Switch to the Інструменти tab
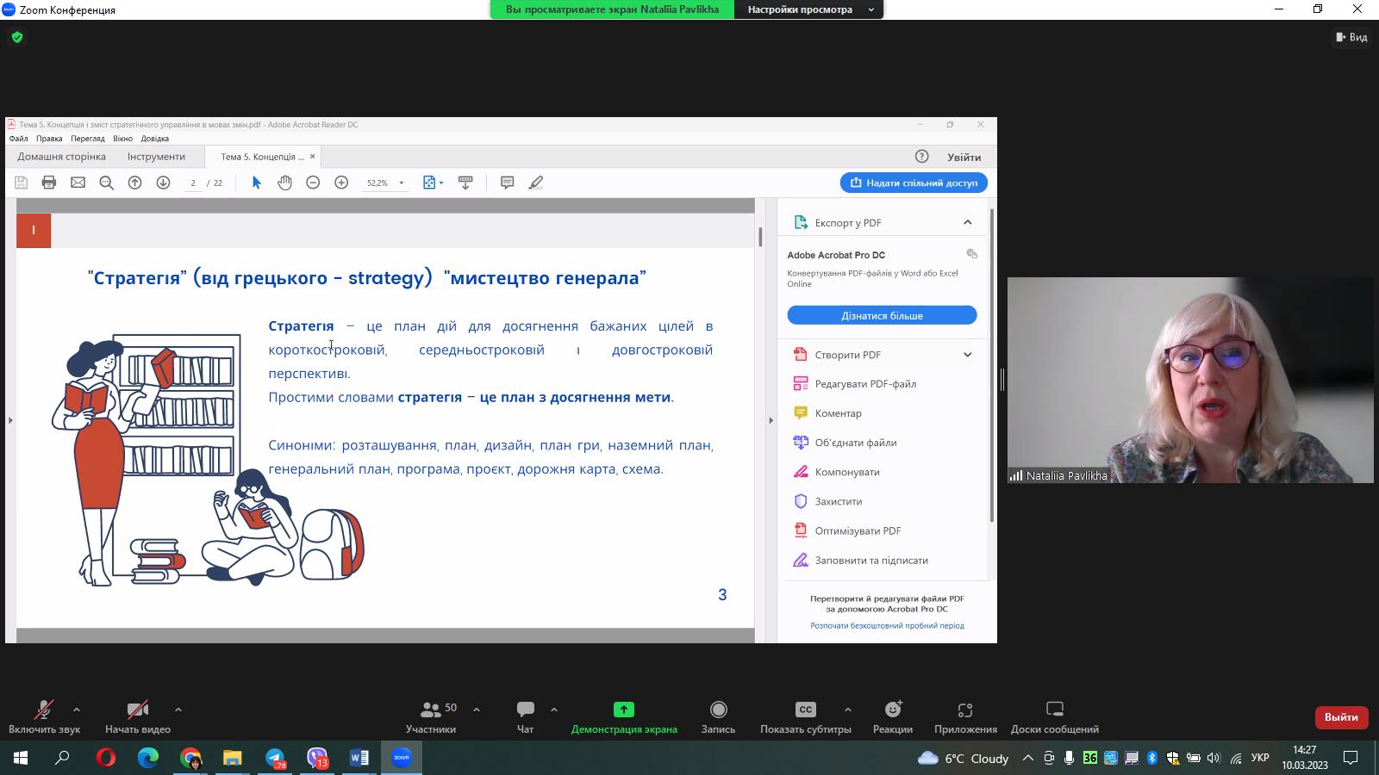 coord(156,157)
